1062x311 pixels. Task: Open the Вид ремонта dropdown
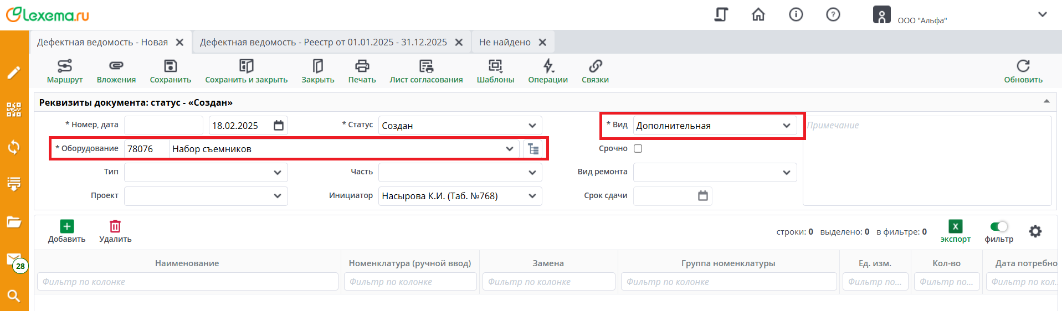[786, 173]
